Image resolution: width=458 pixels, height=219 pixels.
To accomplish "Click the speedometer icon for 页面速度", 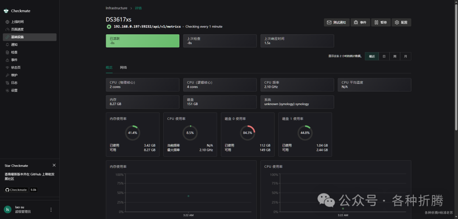I will pos(7,30).
